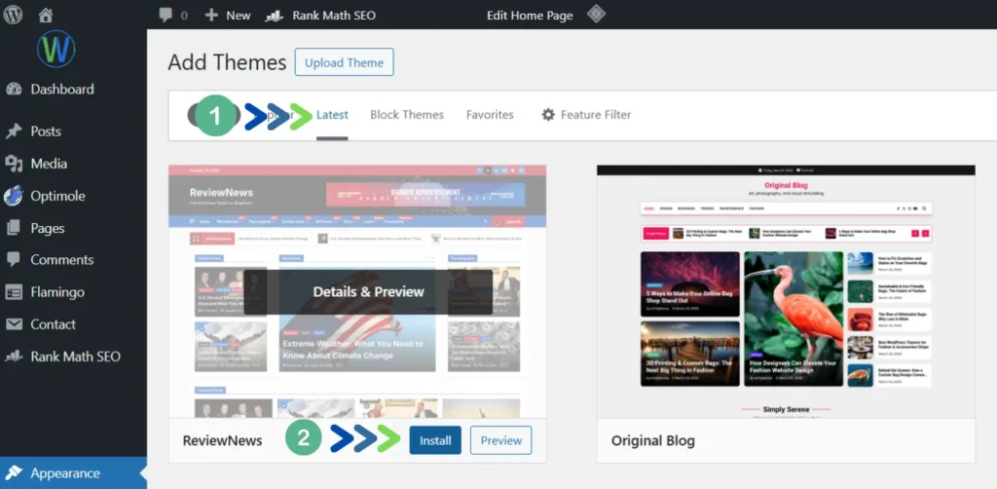The height and width of the screenshot is (489, 997).
Task: Select the Favorites tab
Action: [x=490, y=115]
